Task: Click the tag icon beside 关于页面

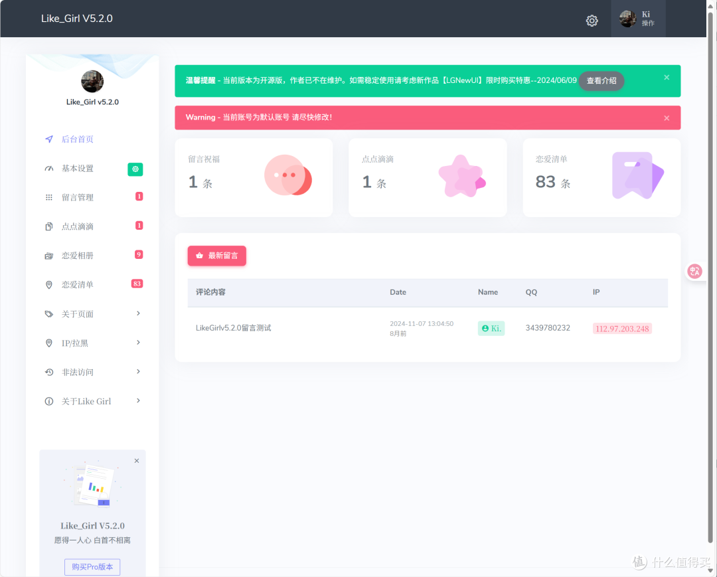Action: coord(49,314)
